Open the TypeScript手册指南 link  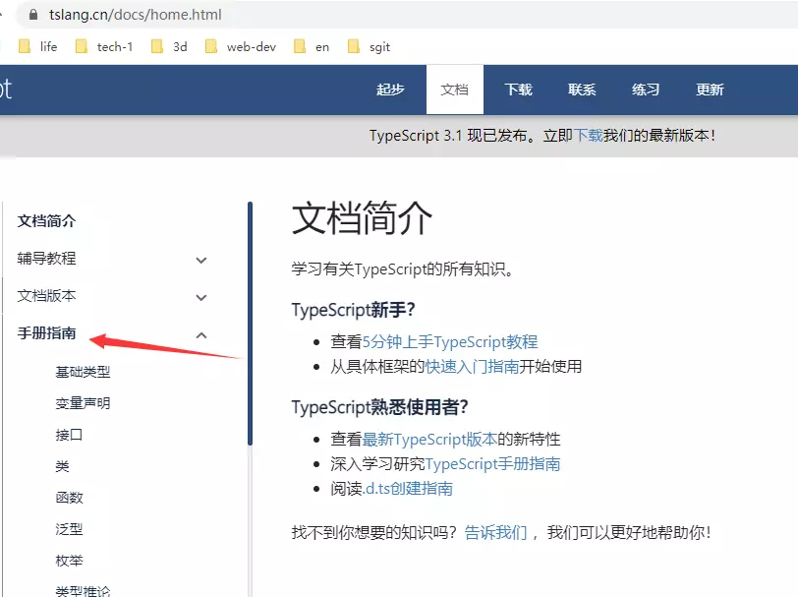492,464
